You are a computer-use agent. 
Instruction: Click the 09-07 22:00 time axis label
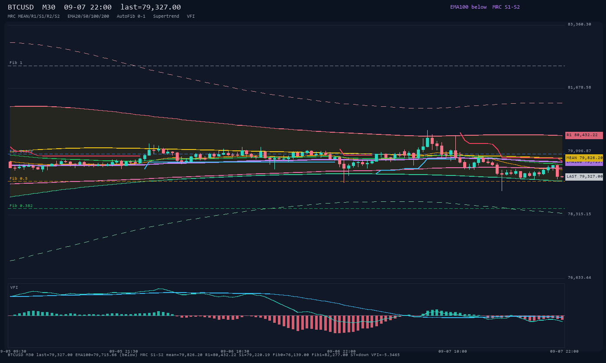click(564, 351)
